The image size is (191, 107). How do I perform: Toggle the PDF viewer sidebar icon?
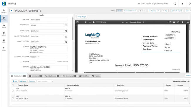pos(78,22)
